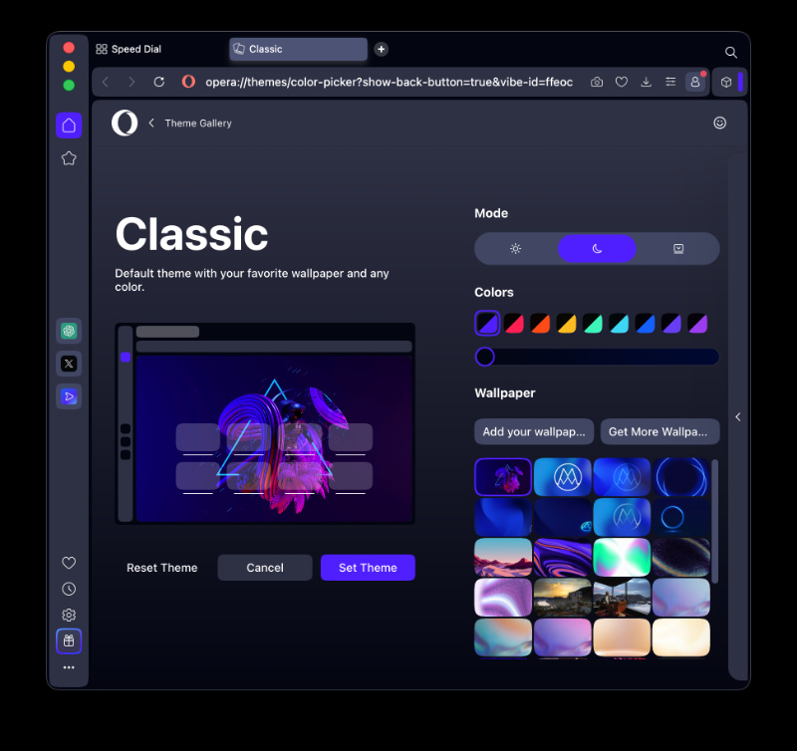
Task: Click the wallpaper list scrollbar
Action: coord(714,521)
